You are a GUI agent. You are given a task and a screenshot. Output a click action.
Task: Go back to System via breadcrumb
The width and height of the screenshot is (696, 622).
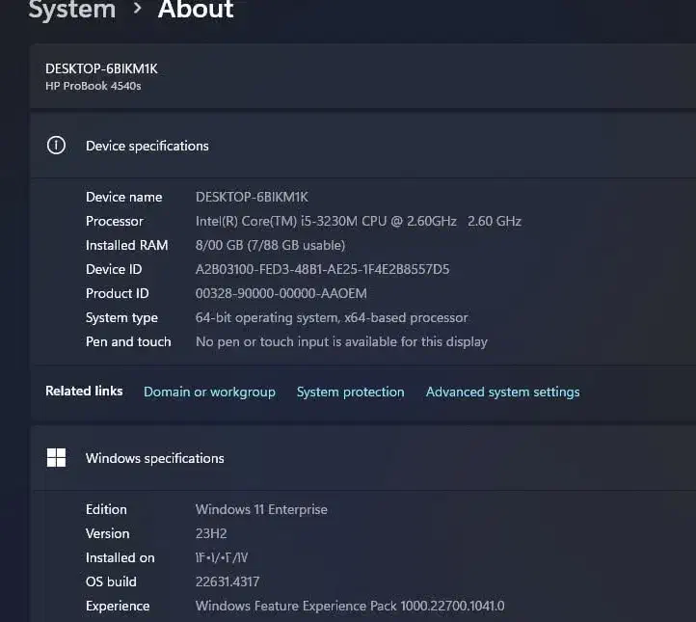[x=71, y=11]
